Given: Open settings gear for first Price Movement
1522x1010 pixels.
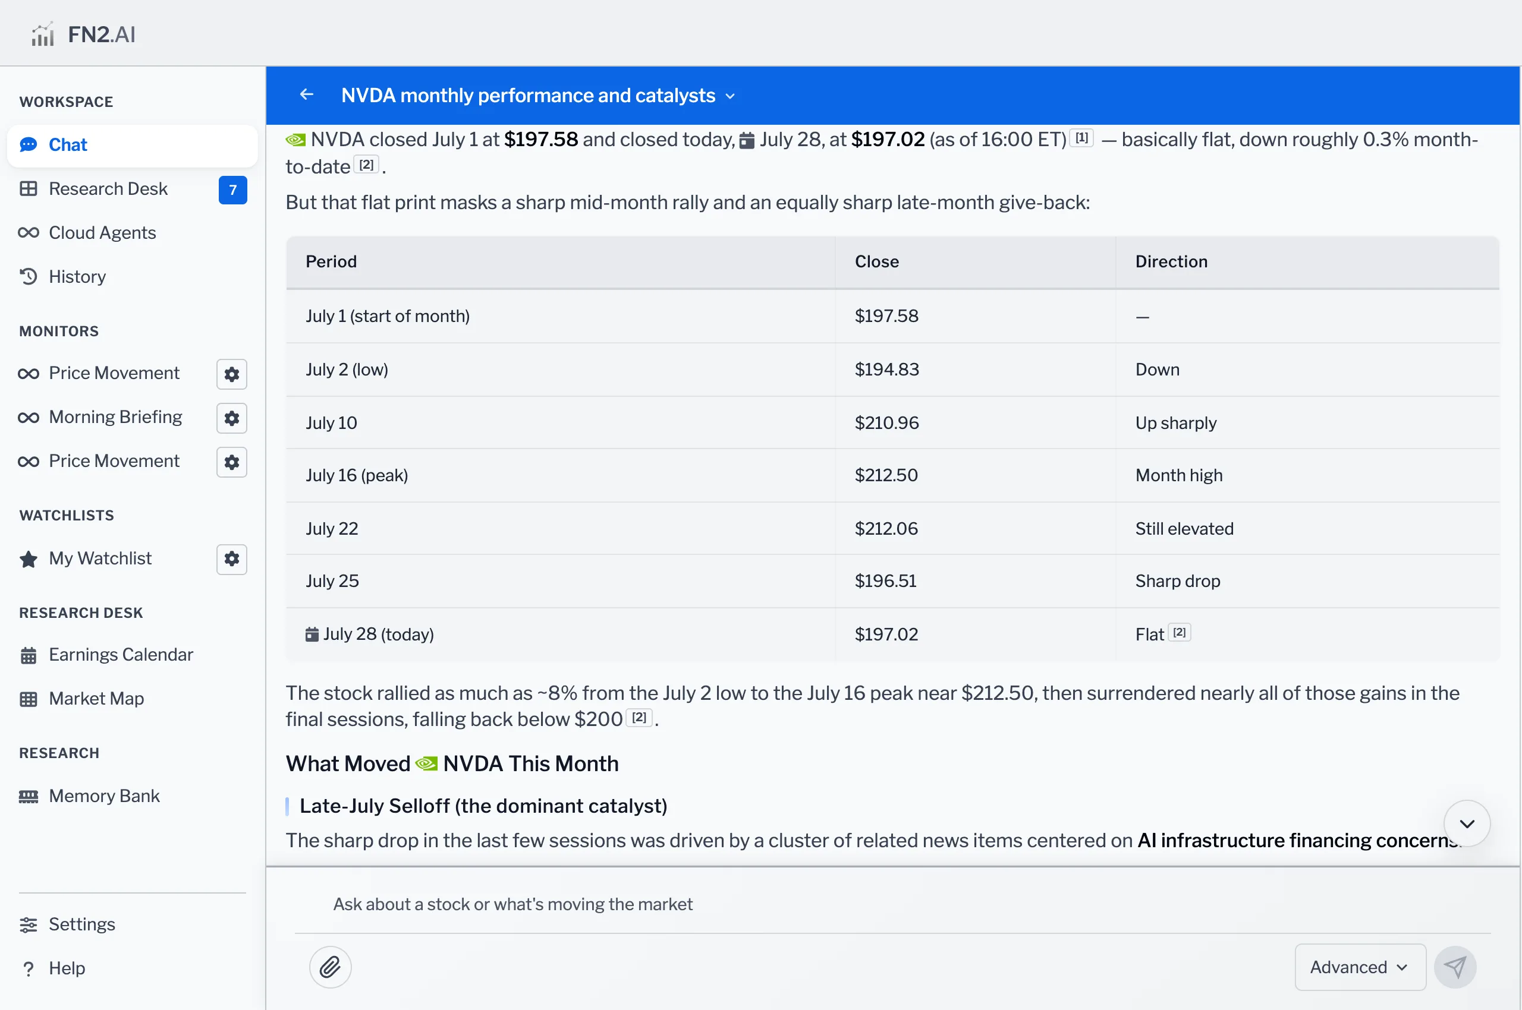Looking at the screenshot, I should (232, 374).
